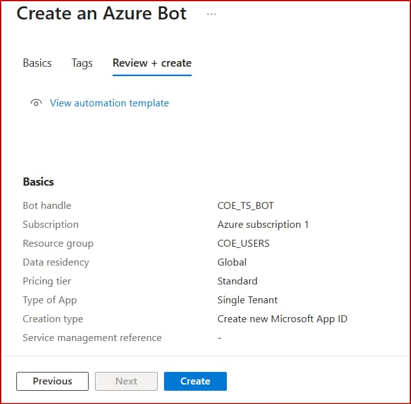Open the View automation template link
The height and width of the screenshot is (404, 411).
point(109,103)
